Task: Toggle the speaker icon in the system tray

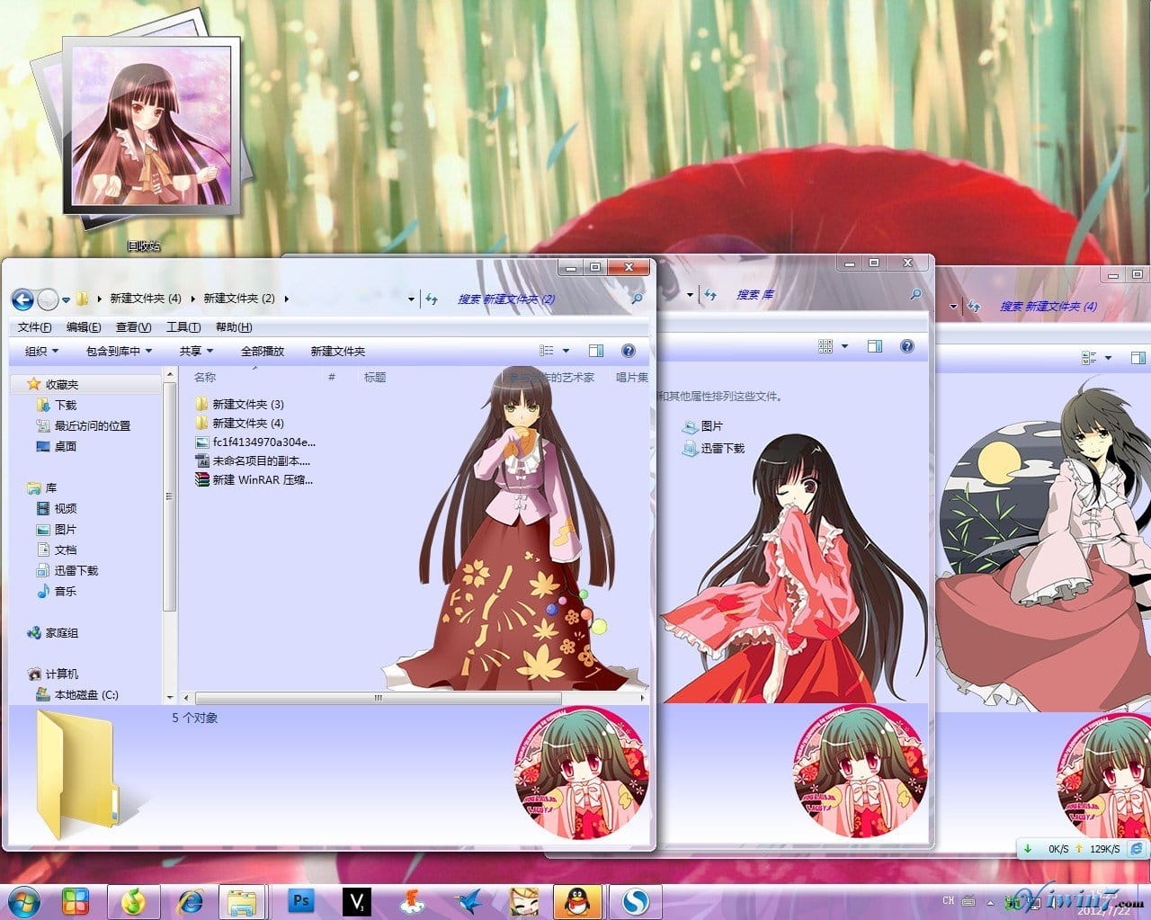Action: tap(1054, 902)
